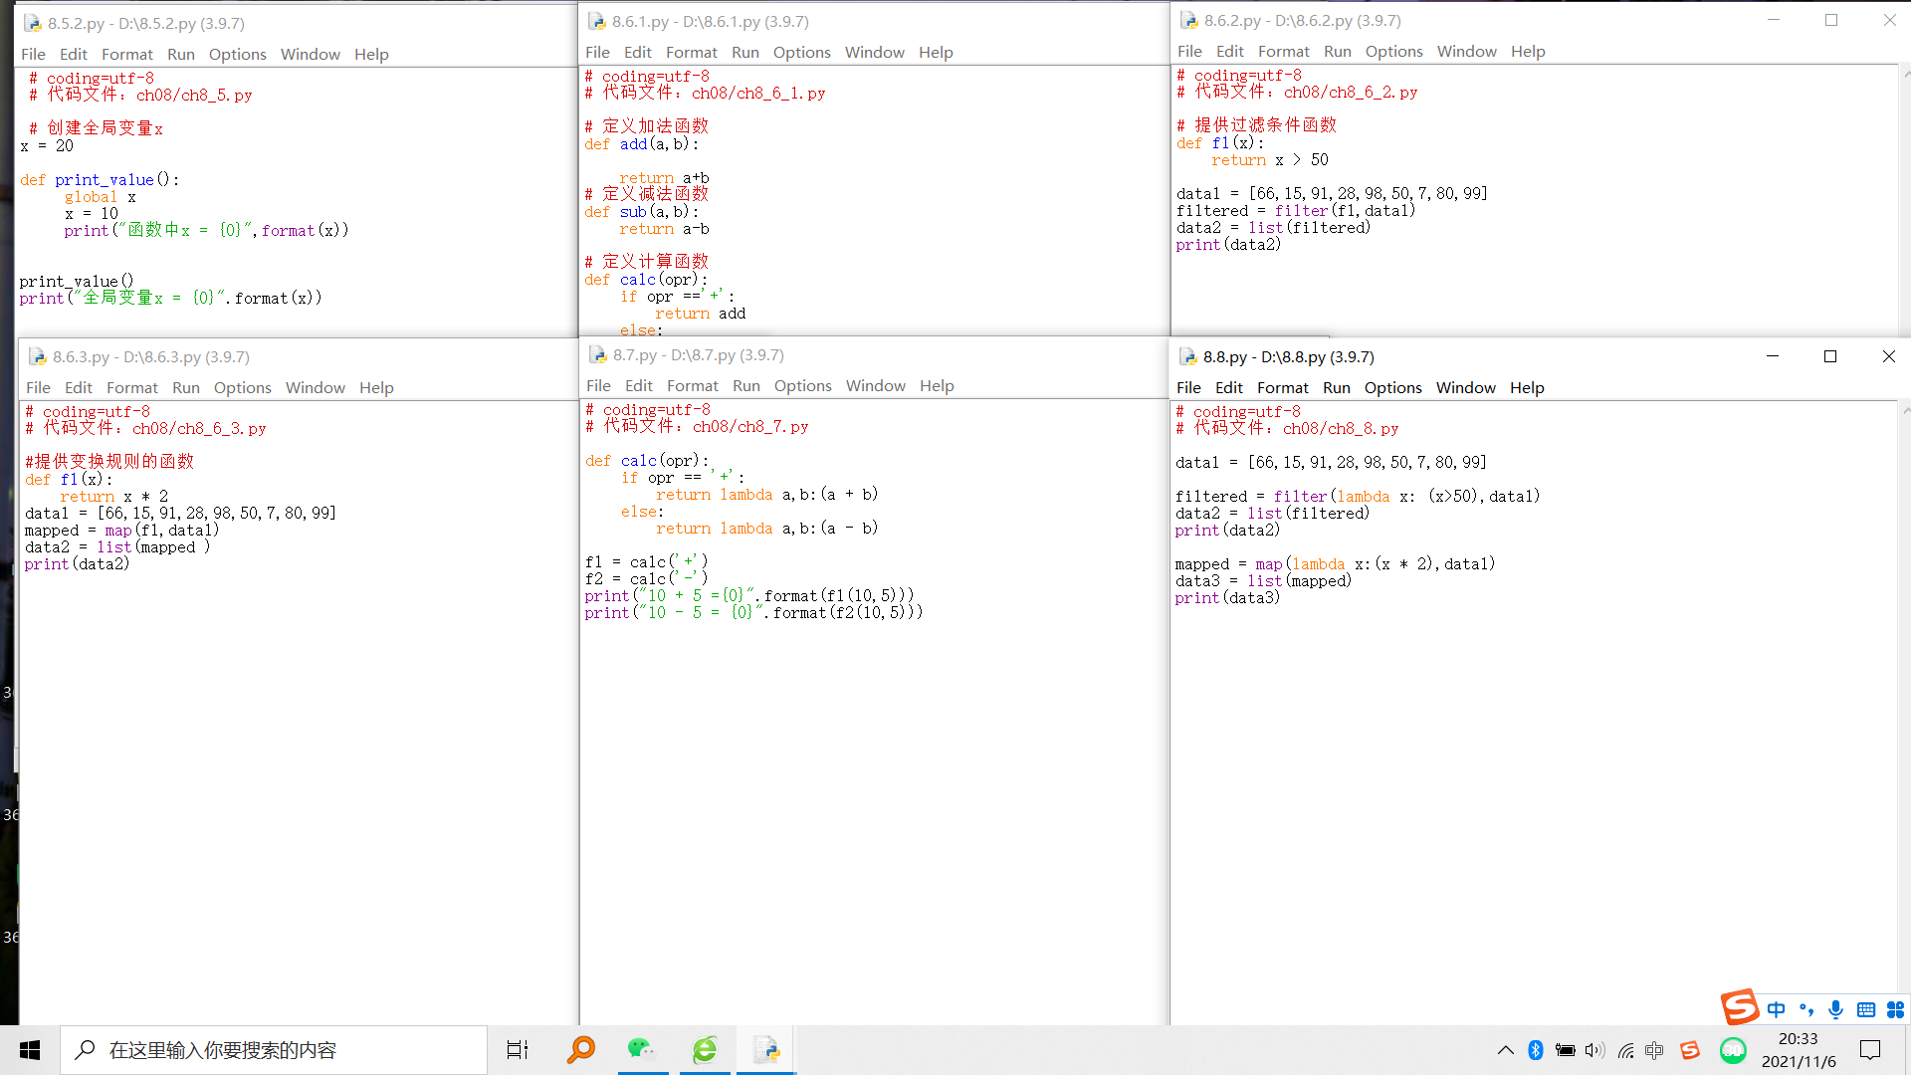Toggle the Sogou Chinese/English mode indicator
The width and height of the screenshot is (1911, 1075).
tap(1777, 1009)
